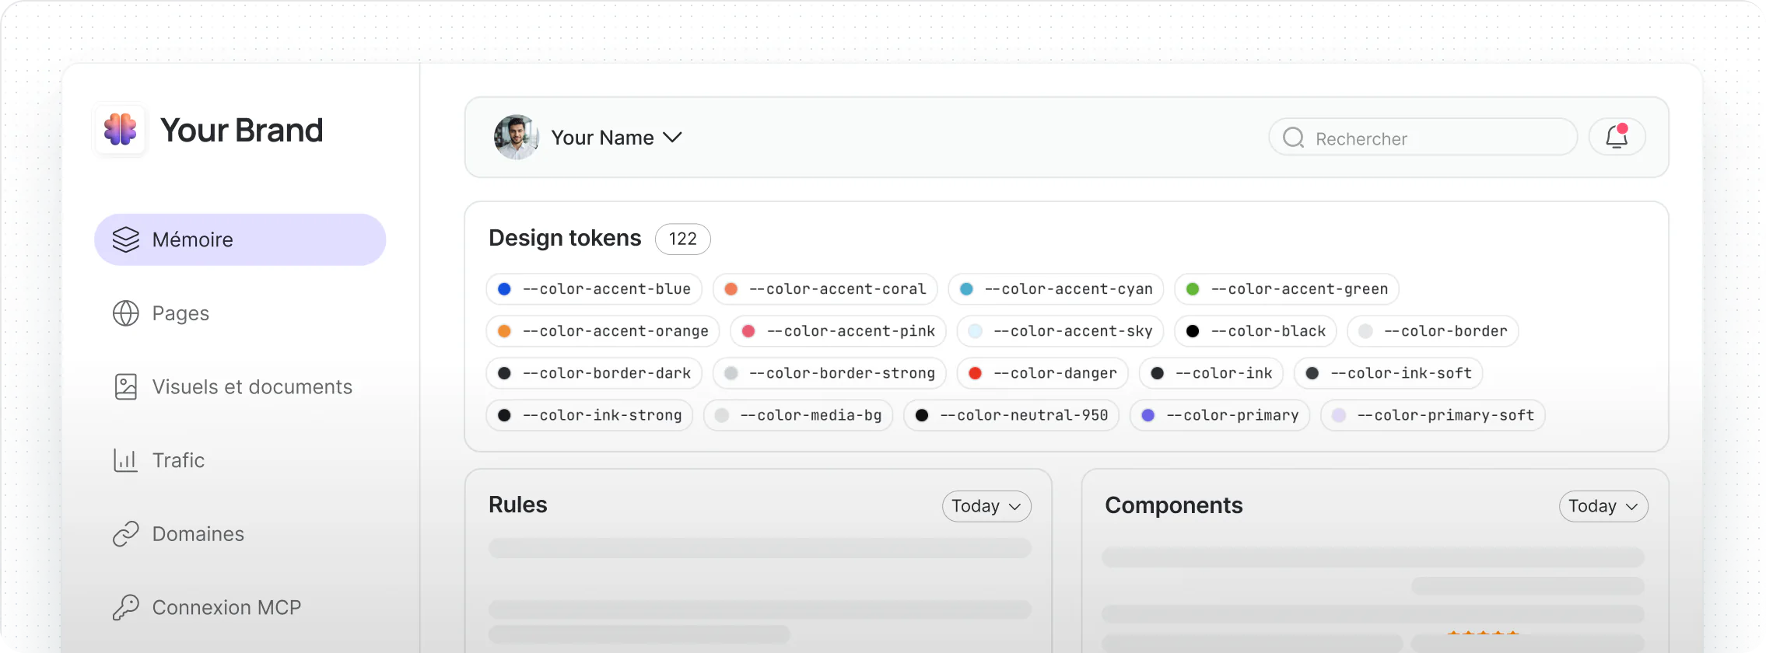Expand the Your Name account dropdown
The height and width of the screenshot is (653, 1766).
[672, 138]
